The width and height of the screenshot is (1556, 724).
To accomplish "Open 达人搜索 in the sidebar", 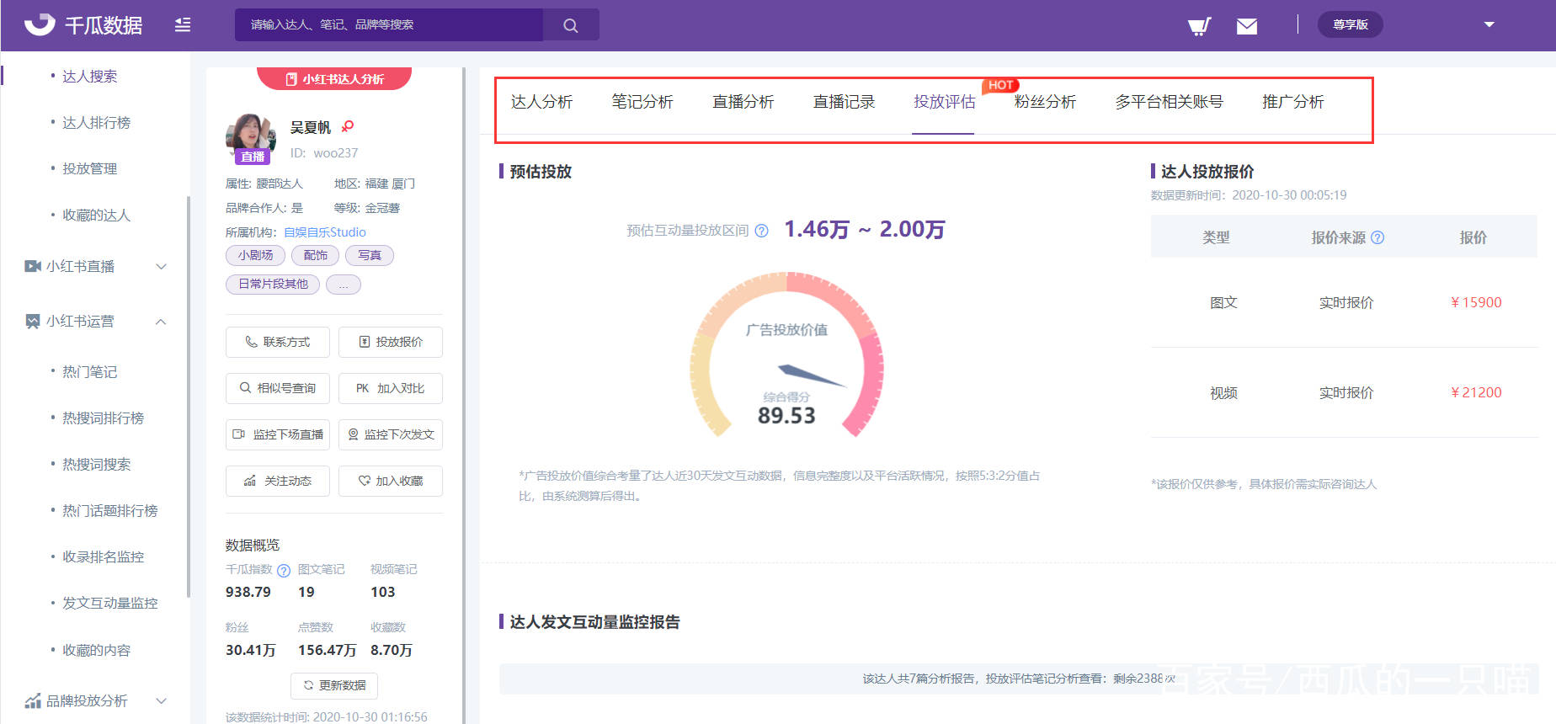I will click(x=89, y=77).
